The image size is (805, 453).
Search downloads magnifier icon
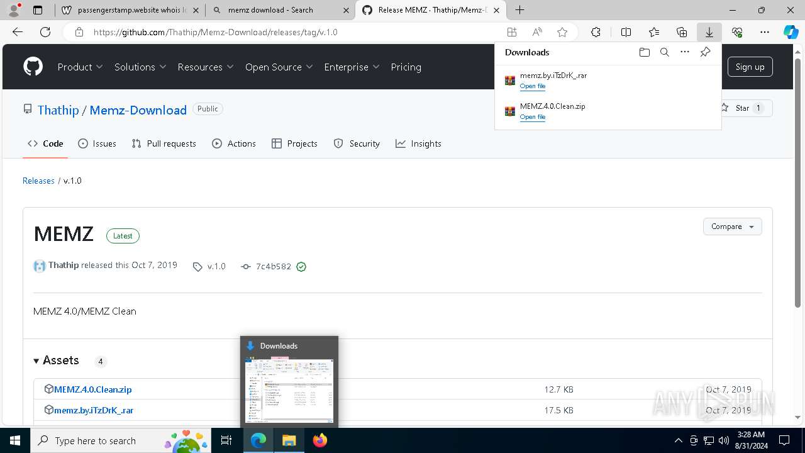664,52
